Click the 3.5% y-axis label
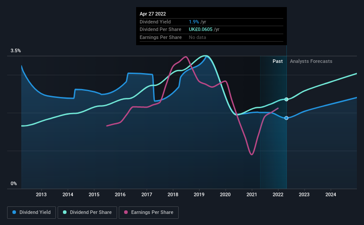 pyautogui.click(x=16, y=50)
